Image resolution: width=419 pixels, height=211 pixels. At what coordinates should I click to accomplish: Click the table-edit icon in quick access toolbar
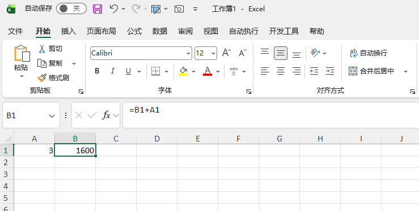(156, 9)
